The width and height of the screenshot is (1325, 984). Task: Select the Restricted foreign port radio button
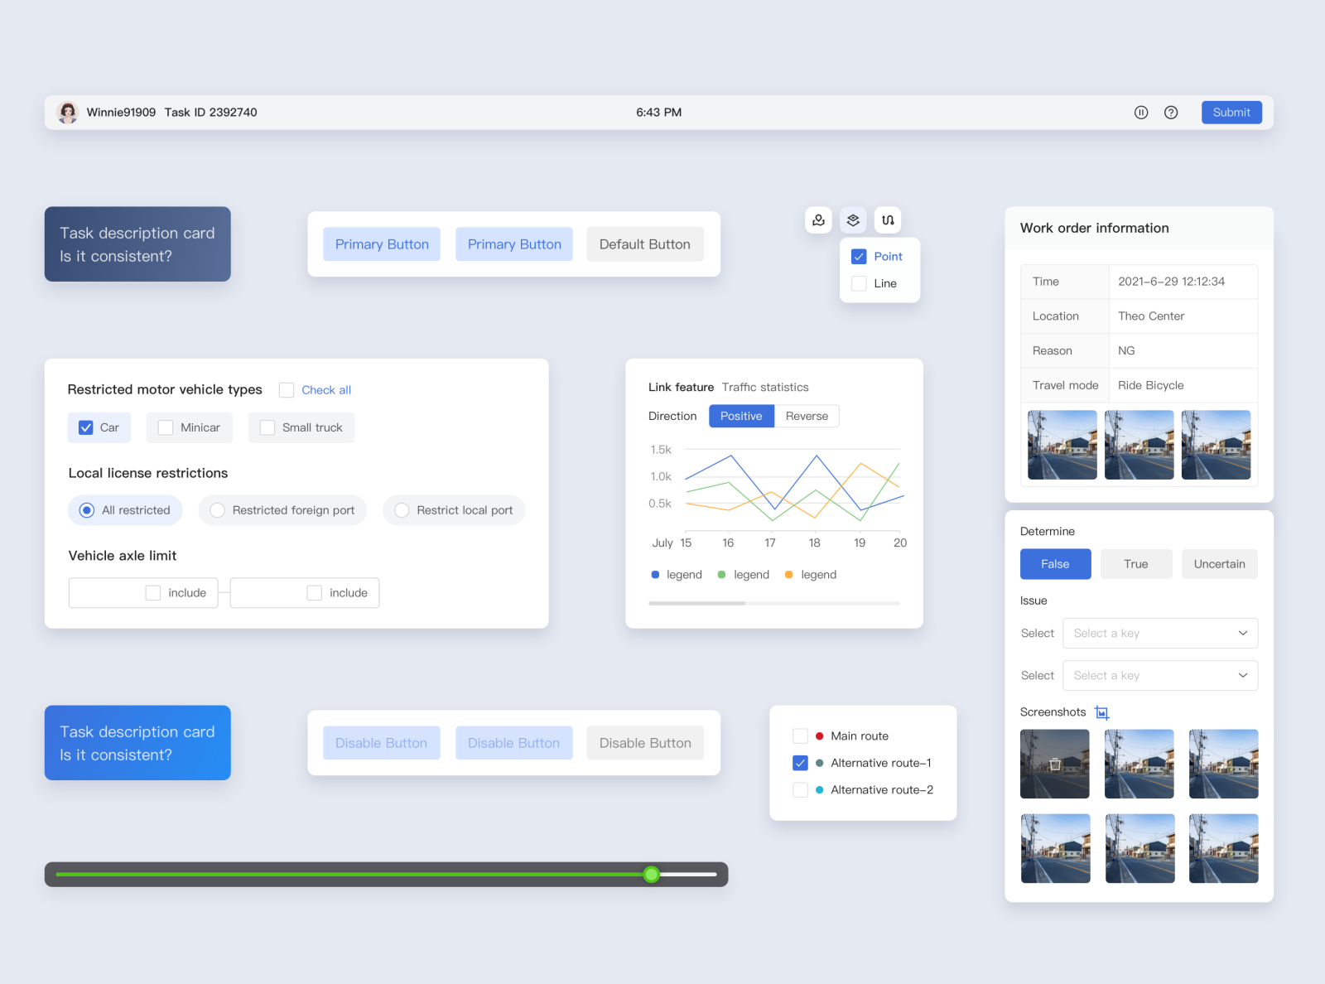pyautogui.click(x=217, y=510)
